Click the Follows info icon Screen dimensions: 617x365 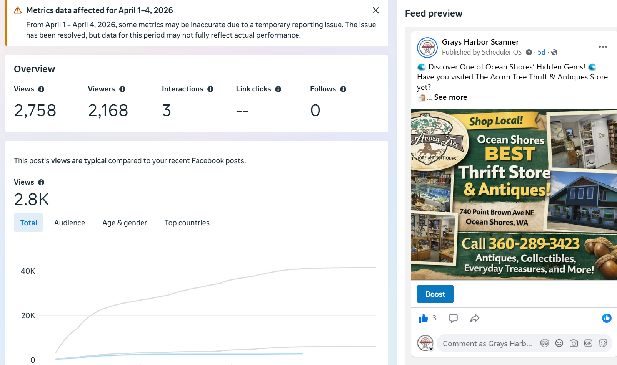click(x=343, y=89)
